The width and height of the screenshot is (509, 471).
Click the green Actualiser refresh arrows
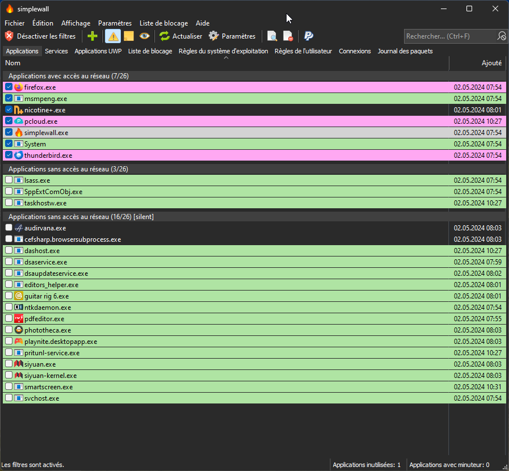165,36
